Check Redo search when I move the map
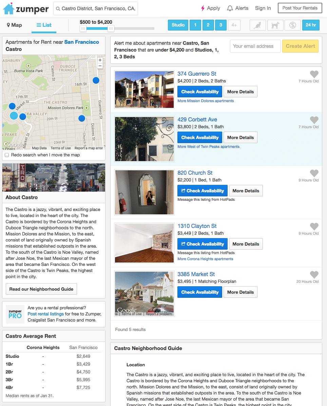327x406 pixels. [7, 155]
